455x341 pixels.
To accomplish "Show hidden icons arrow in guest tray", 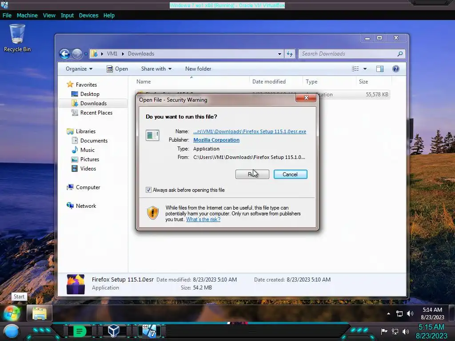I will (x=388, y=313).
